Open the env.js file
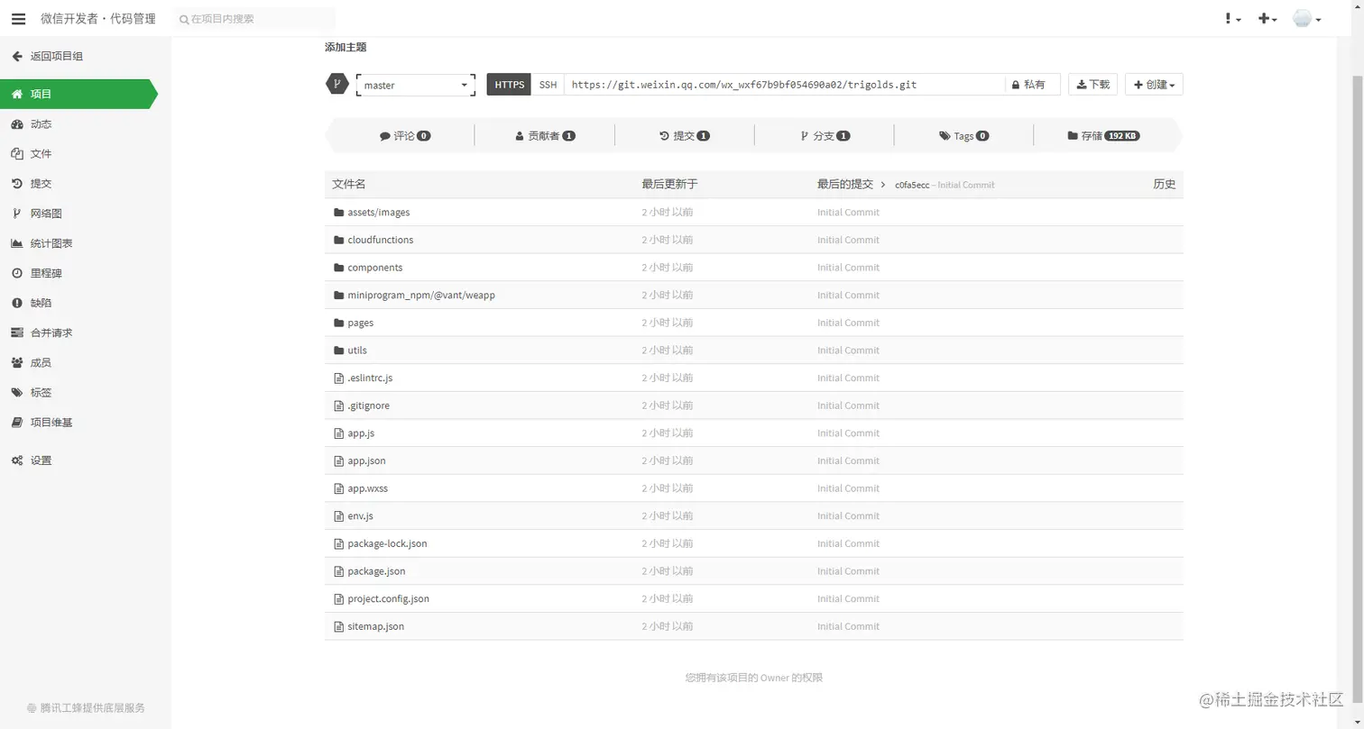1364x729 pixels. (360, 516)
